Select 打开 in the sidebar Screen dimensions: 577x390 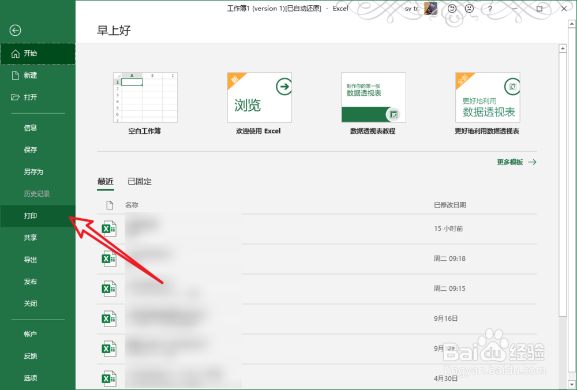click(38, 97)
